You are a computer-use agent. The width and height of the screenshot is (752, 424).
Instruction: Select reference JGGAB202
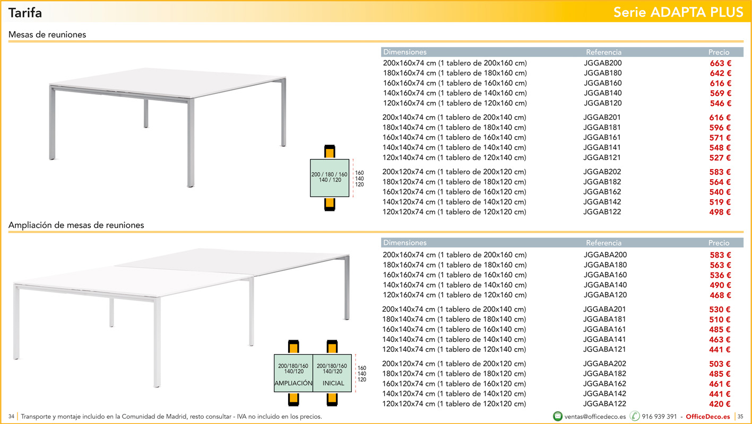coord(602,172)
